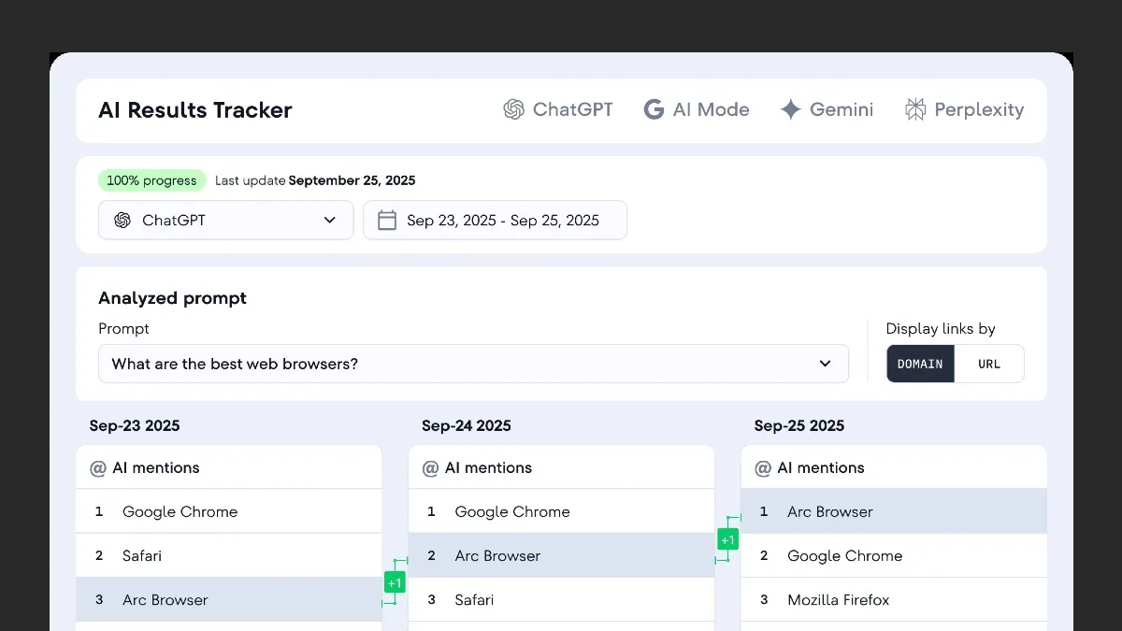Enable the DOMAIN display links option
Image resolution: width=1122 pixels, height=631 pixels.
pyautogui.click(x=920, y=364)
